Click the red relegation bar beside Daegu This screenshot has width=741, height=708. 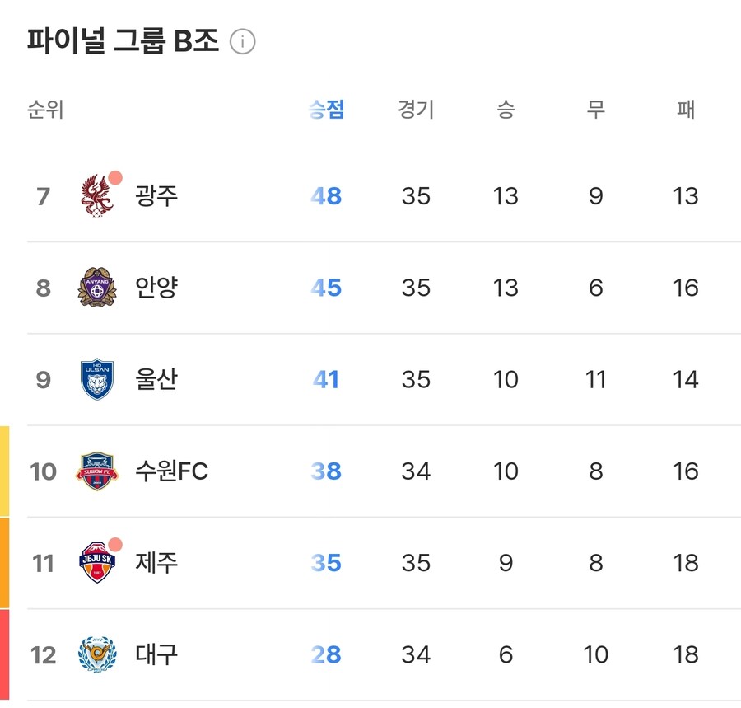(4, 654)
